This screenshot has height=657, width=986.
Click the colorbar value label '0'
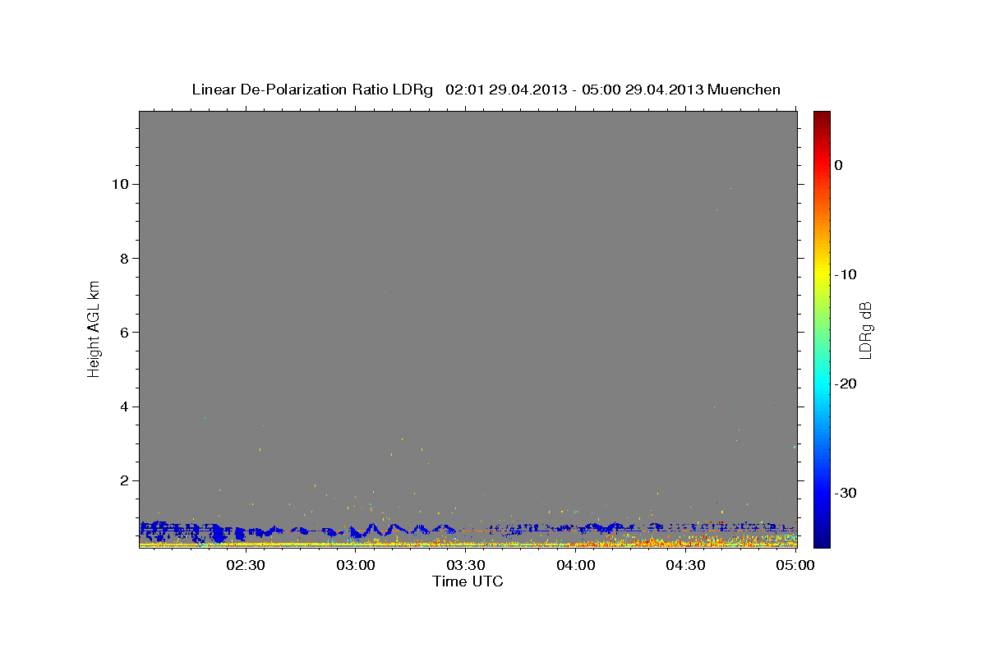click(x=839, y=165)
